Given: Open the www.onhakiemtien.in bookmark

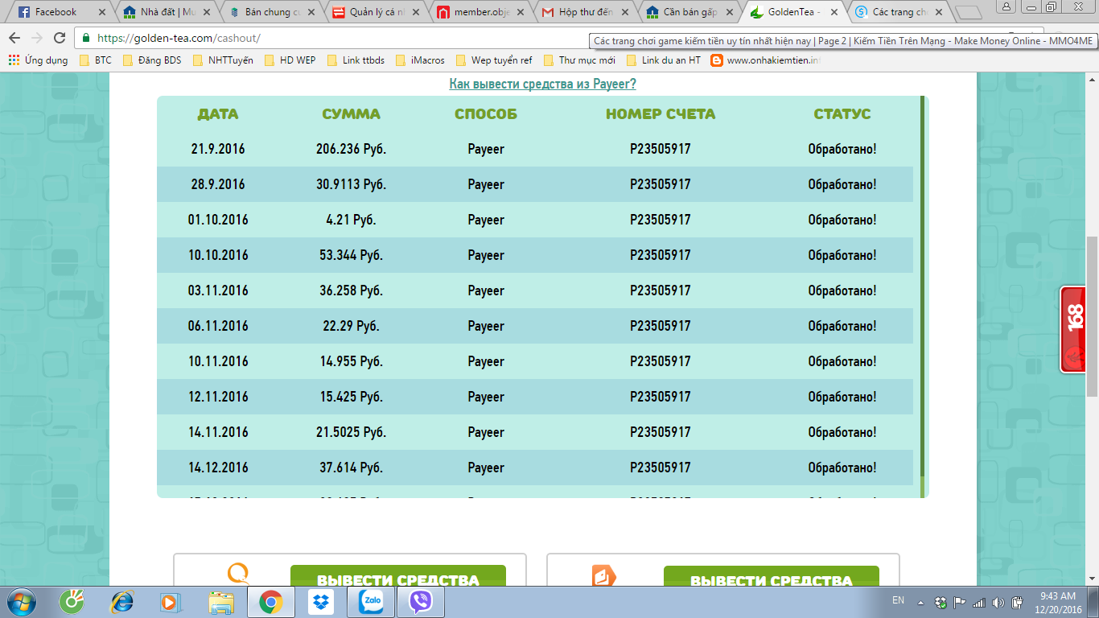Looking at the screenshot, I should (766, 60).
